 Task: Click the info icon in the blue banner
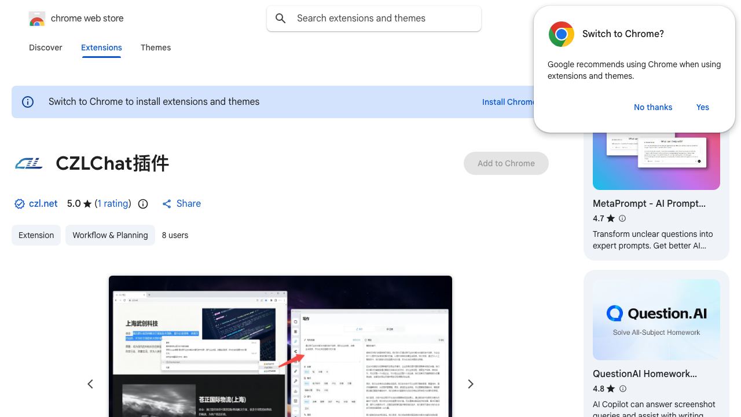coord(28,102)
